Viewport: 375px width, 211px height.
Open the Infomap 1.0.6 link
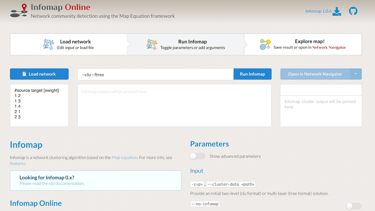(x=318, y=11)
